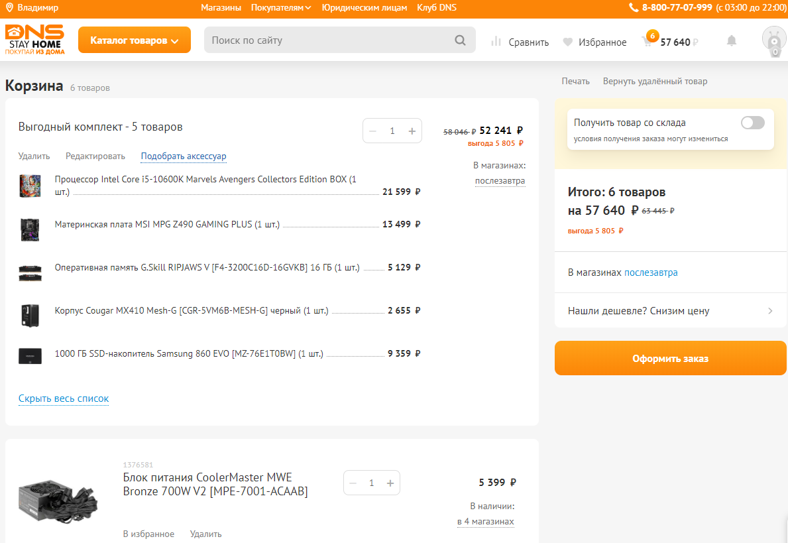Screen dimensions: 788x543
Task: Open the "Каталог товаров" dropdown
Action: pyautogui.click(x=135, y=40)
